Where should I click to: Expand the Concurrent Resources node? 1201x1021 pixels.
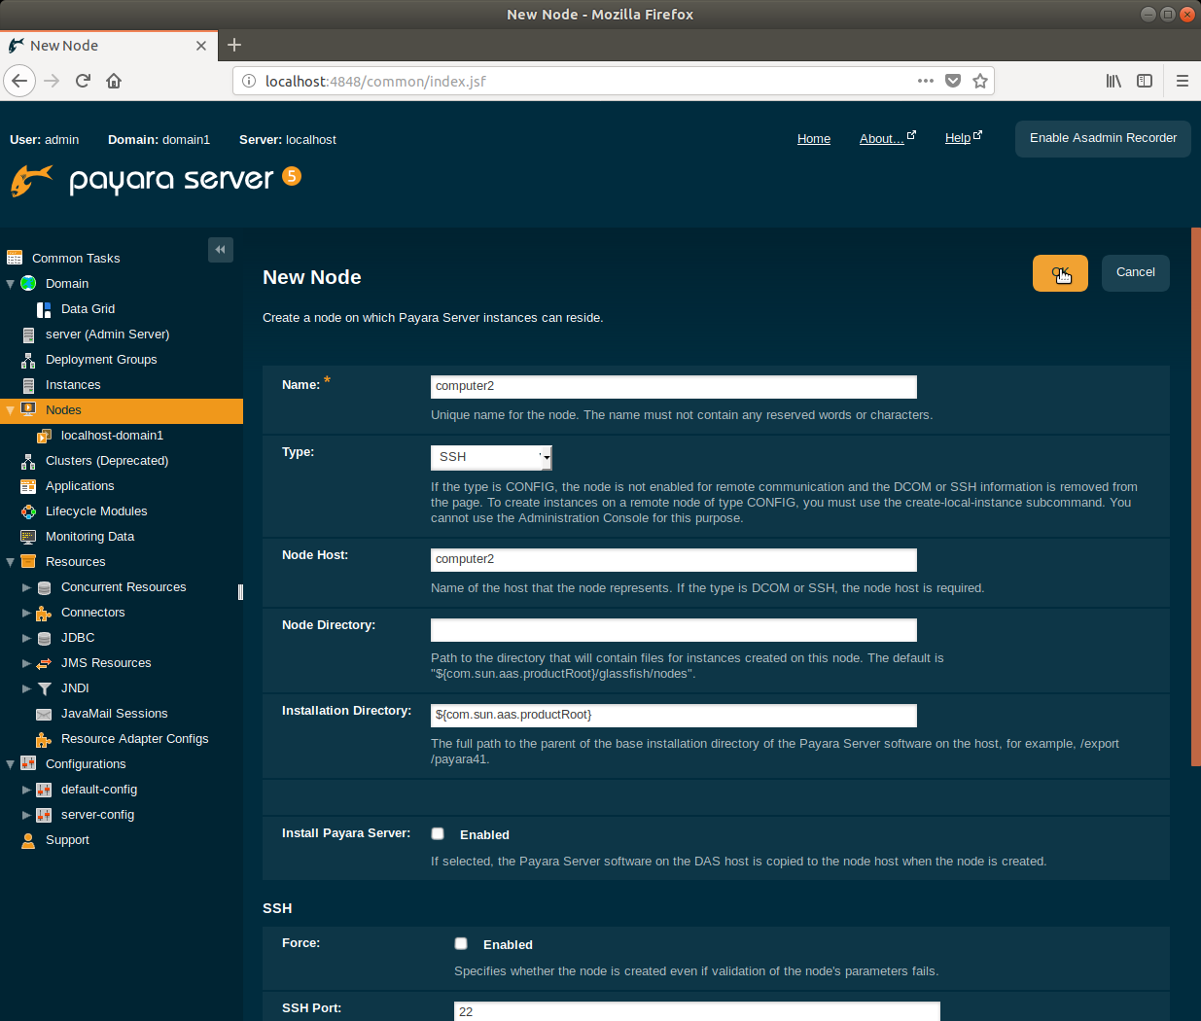pyautogui.click(x=26, y=587)
